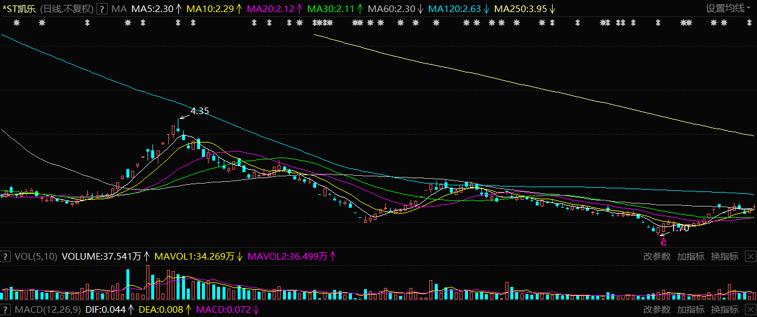Click the MAVOL2:36.499万 value
This screenshot has height=317, width=757.
point(287,257)
